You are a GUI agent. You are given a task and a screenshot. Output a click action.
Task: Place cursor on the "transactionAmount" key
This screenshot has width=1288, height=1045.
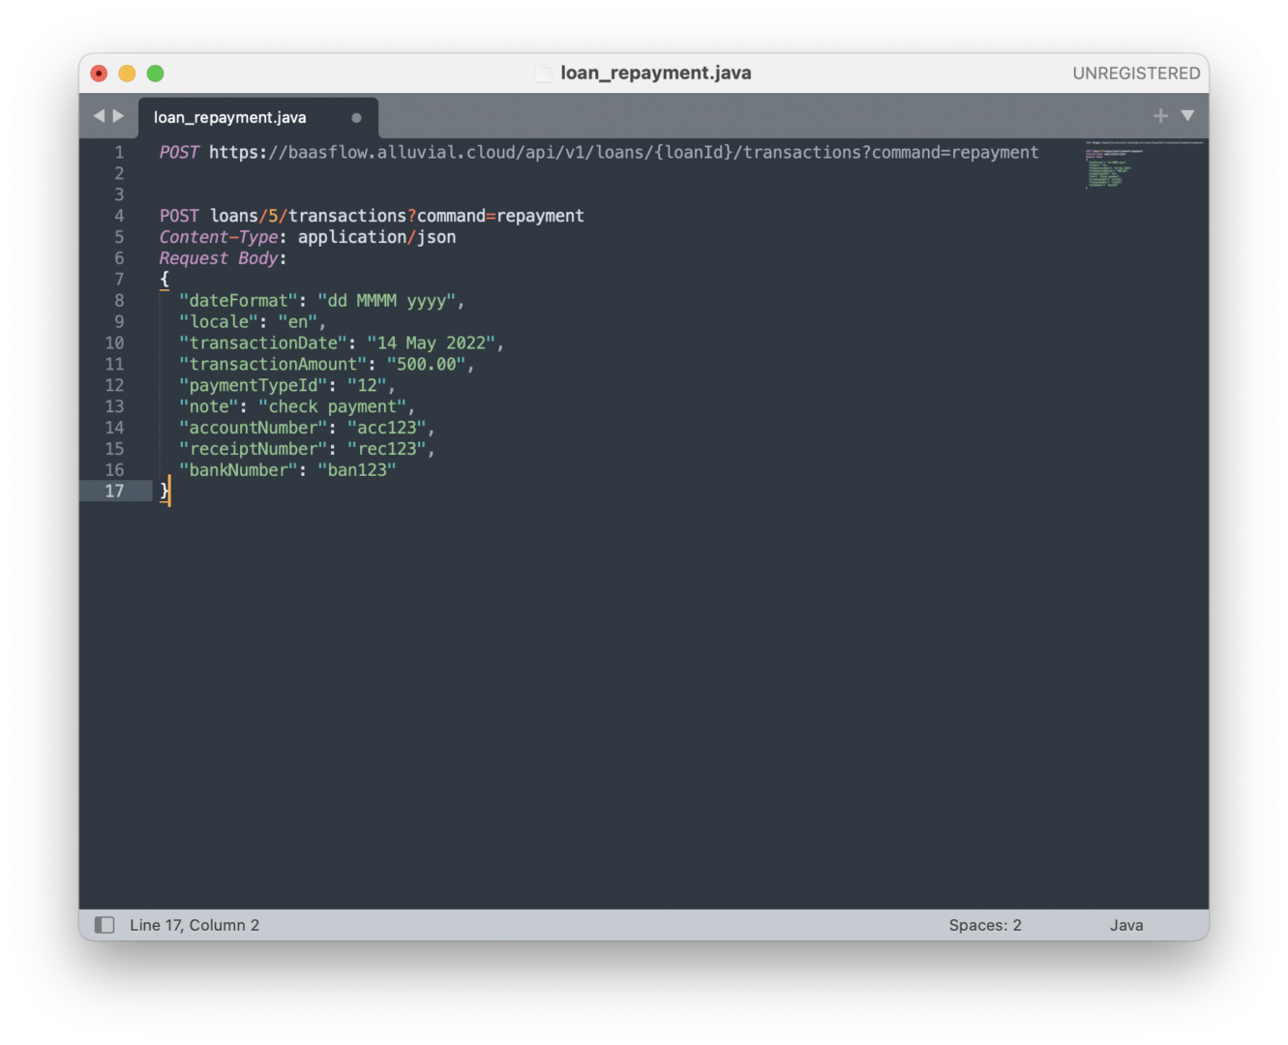(273, 365)
